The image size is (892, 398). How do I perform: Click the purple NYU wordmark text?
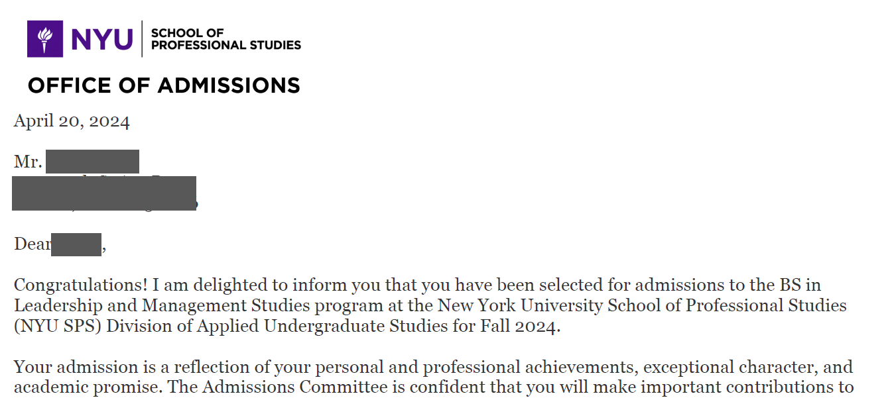point(101,39)
